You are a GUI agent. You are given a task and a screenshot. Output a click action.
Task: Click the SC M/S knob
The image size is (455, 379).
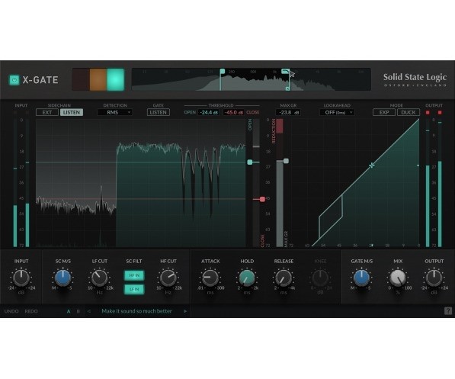pyautogui.click(x=63, y=278)
